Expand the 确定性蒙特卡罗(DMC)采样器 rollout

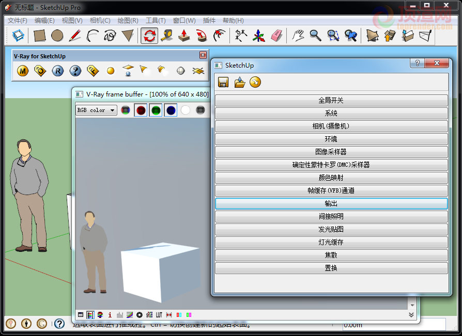pyautogui.click(x=331, y=165)
